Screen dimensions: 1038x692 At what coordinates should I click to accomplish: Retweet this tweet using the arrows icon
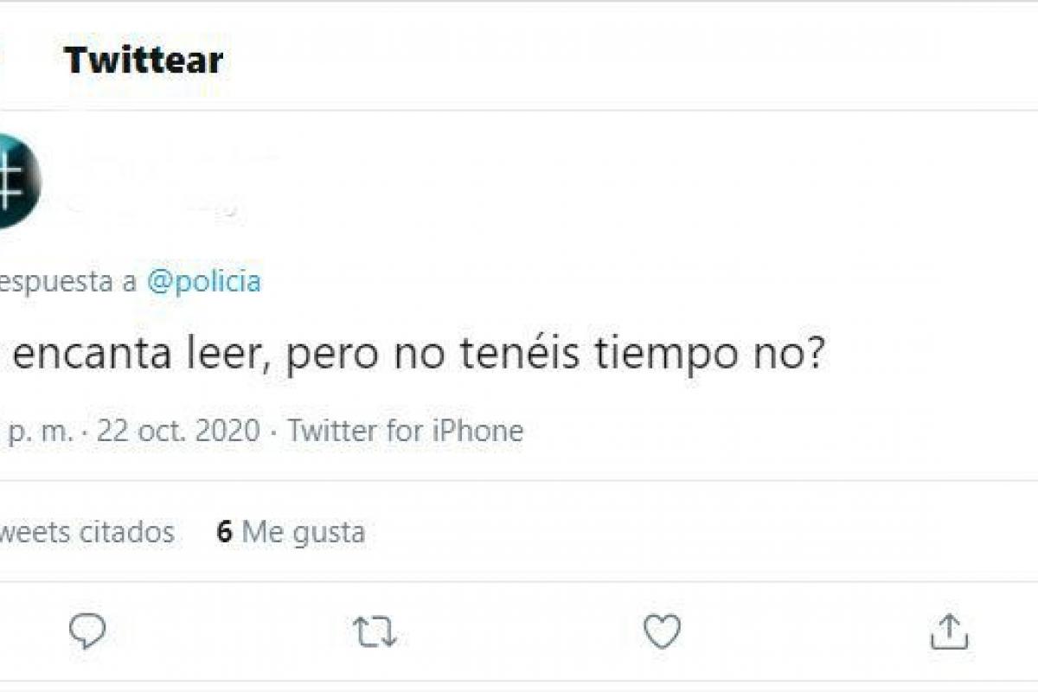pos(375,632)
